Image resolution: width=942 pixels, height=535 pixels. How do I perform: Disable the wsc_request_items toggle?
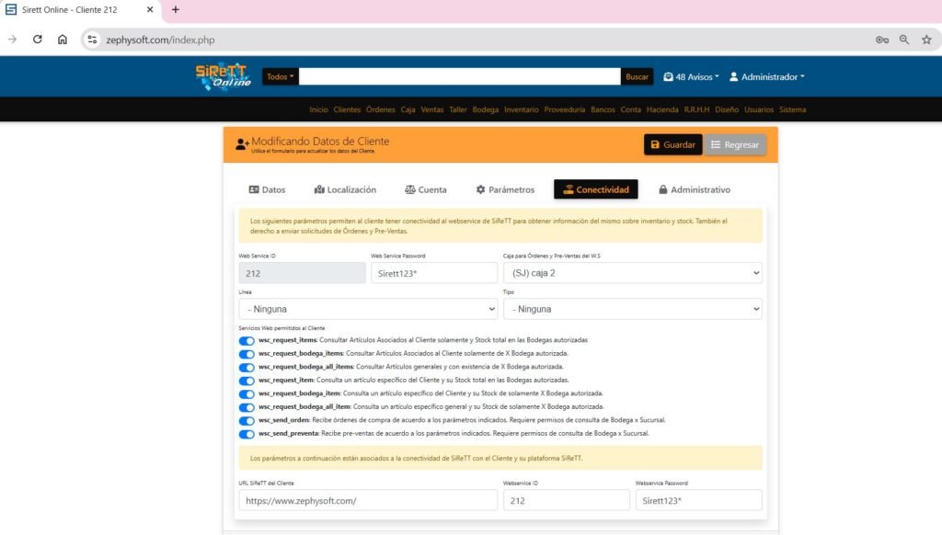247,340
